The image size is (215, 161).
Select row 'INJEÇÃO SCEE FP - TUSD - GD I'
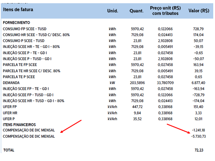pyautogui.click(x=28, y=95)
